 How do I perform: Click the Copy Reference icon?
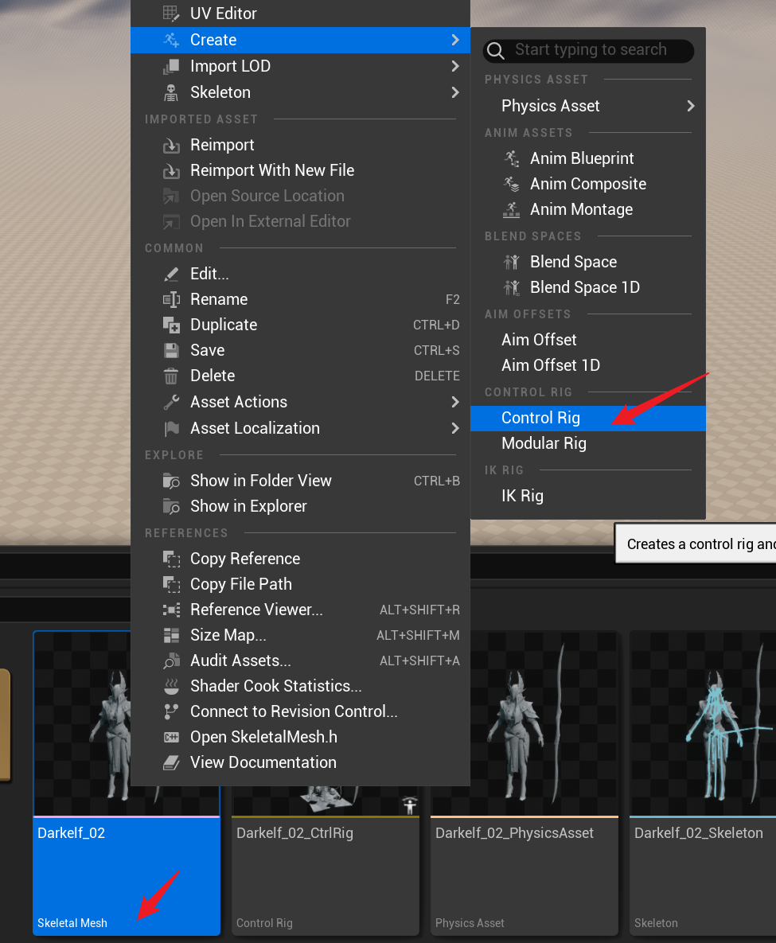tap(171, 559)
